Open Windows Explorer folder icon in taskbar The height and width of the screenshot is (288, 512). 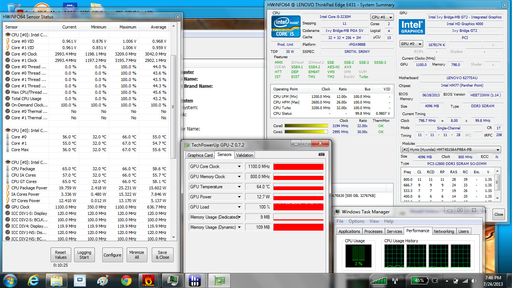click(x=57, y=280)
